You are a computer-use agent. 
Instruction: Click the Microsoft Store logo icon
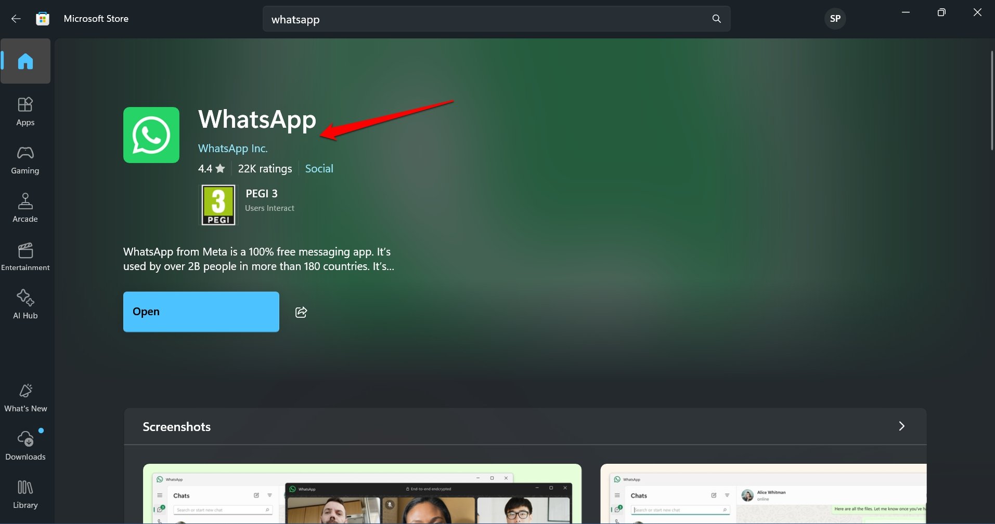43,19
